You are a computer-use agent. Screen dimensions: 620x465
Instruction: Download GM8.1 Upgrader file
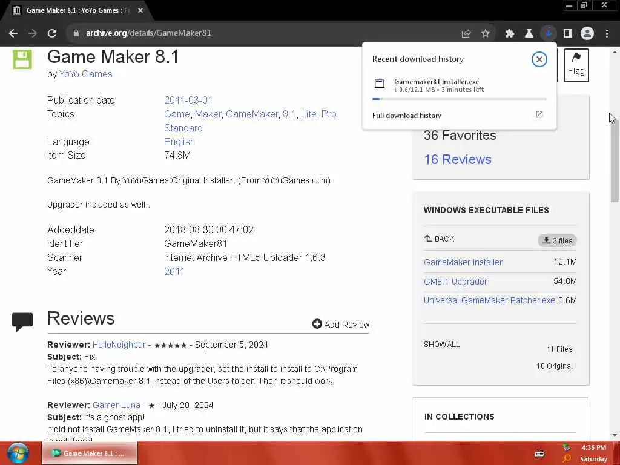coord(455,282)
